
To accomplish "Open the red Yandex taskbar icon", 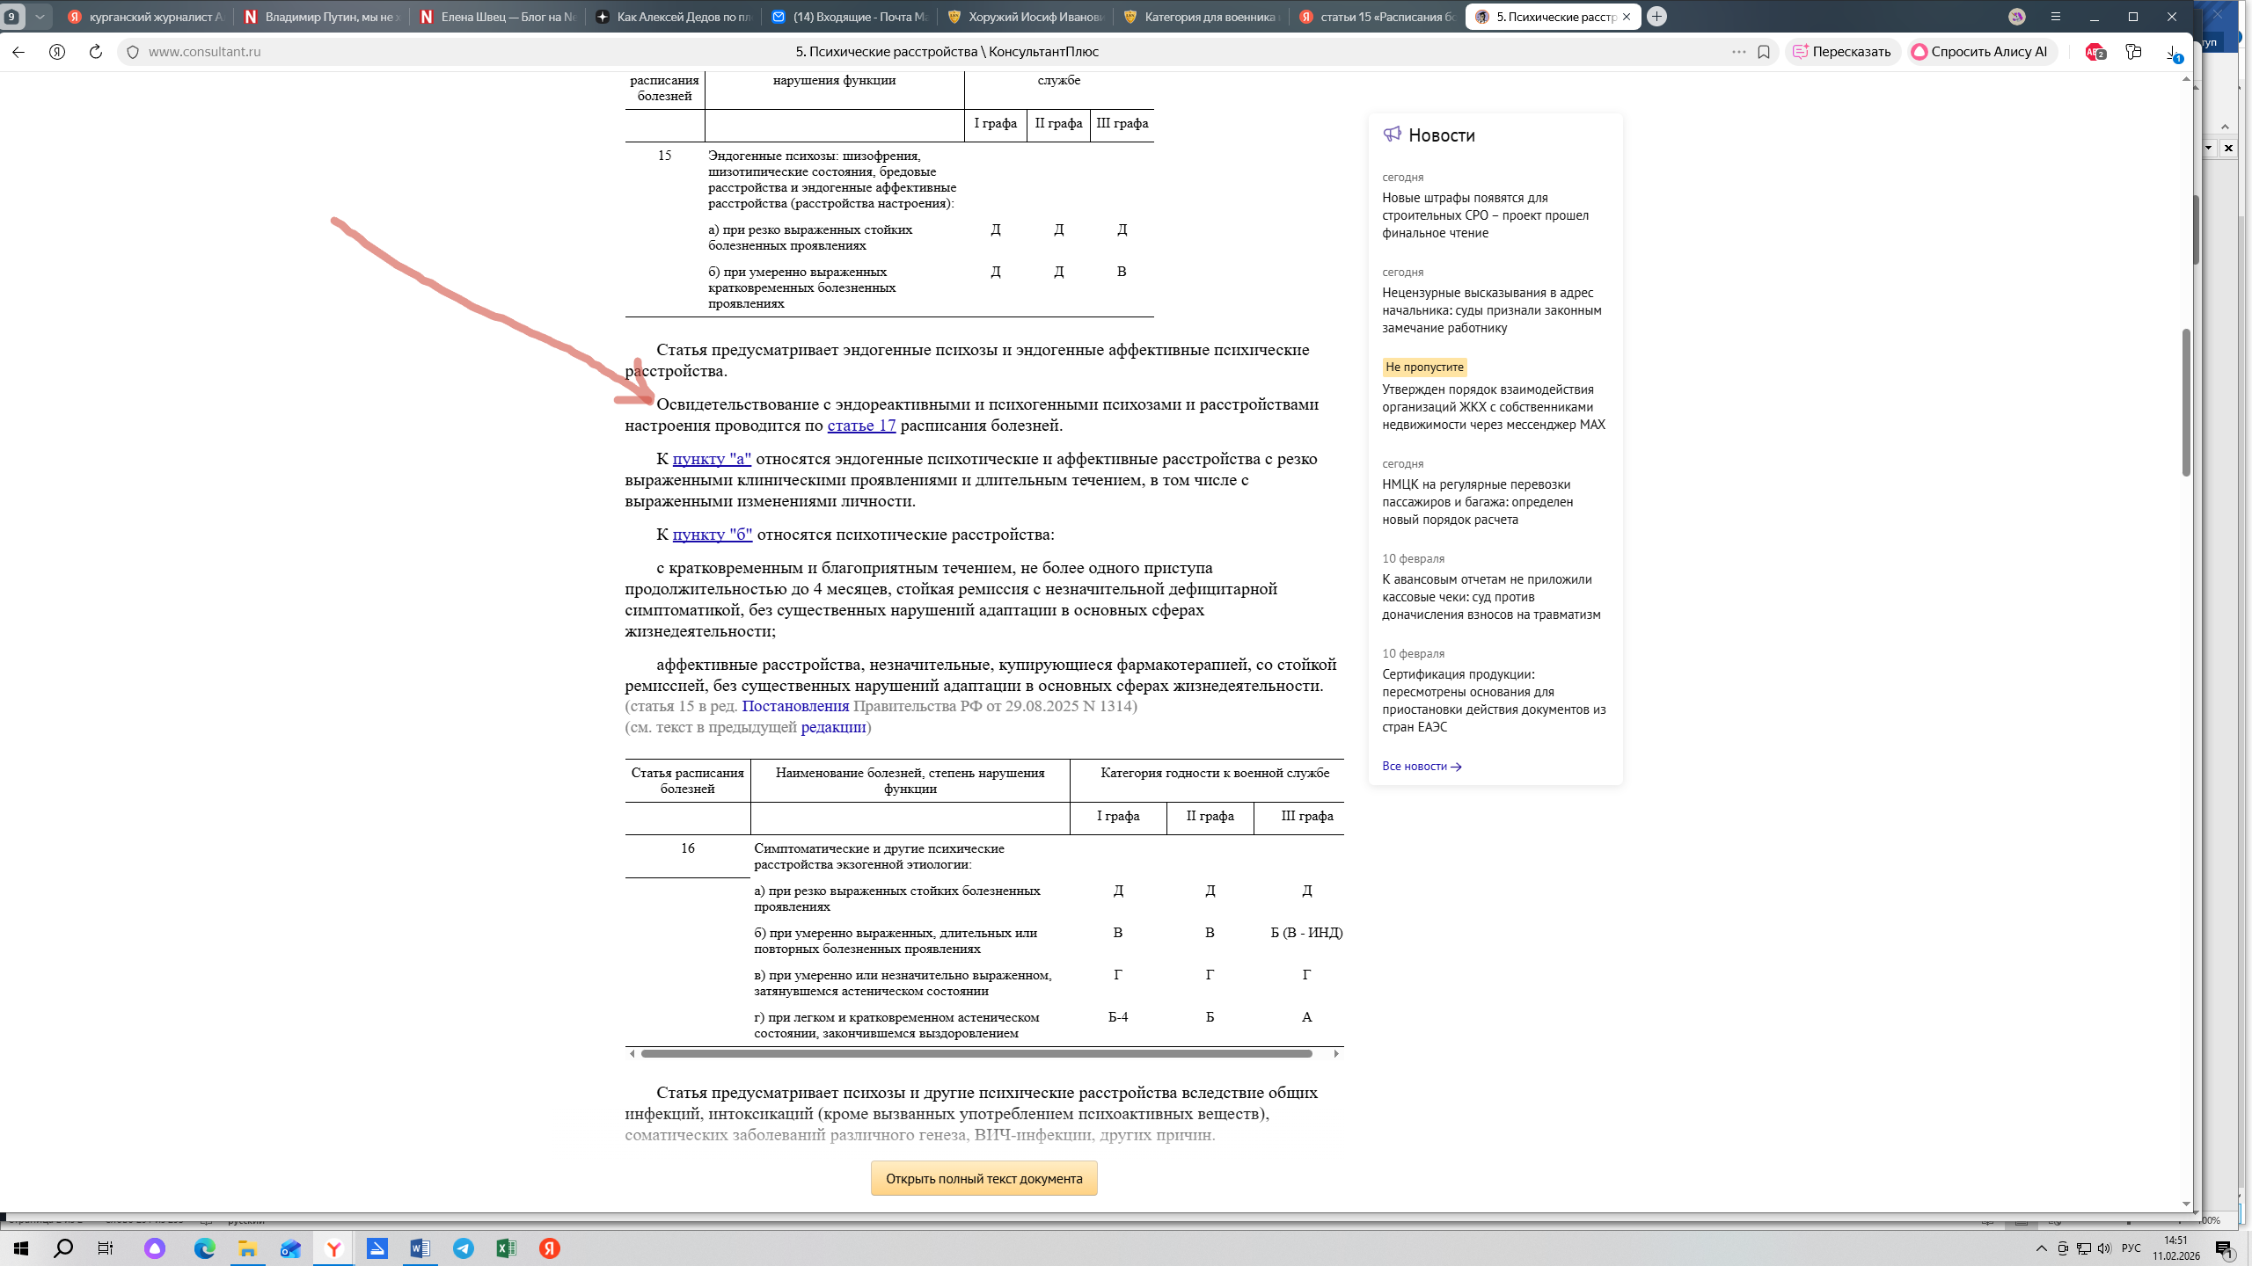I will coord(550,1248).
